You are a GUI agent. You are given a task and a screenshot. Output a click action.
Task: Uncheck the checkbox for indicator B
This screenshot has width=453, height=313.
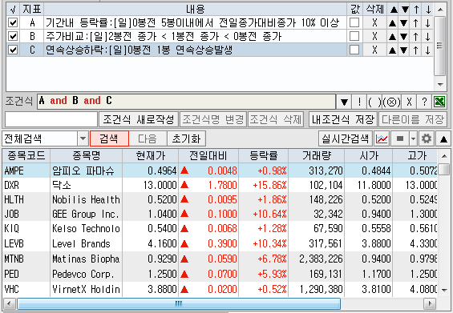click(13, 36)
